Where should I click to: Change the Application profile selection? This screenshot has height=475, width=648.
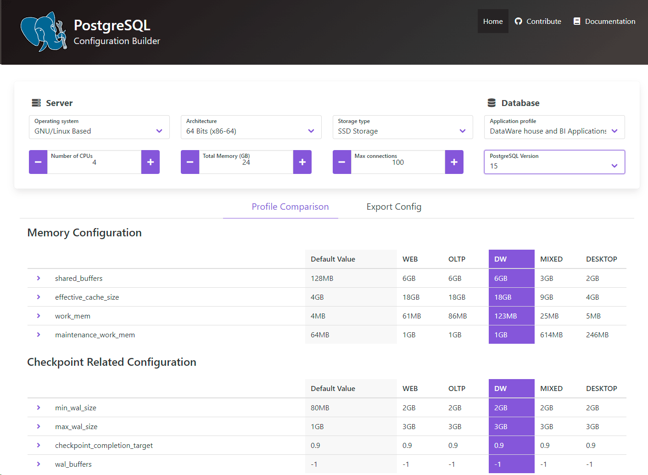(554, 127)
